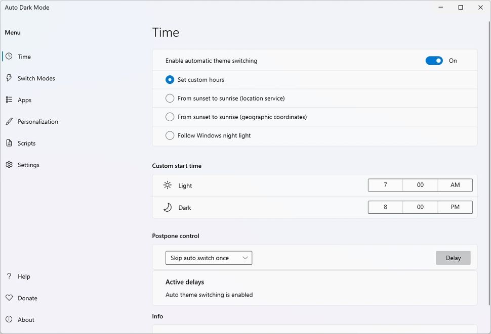Select From sunset to sunrise geographic coordinates

click(x=170, y=117)
